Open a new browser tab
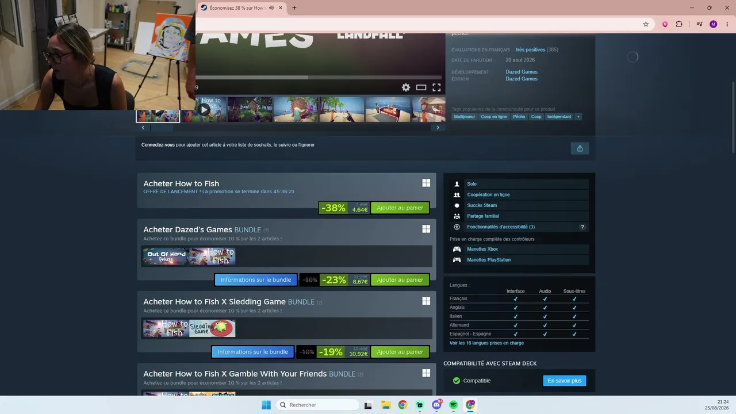Viewport: 736px width, 414px height. [294, 8]
